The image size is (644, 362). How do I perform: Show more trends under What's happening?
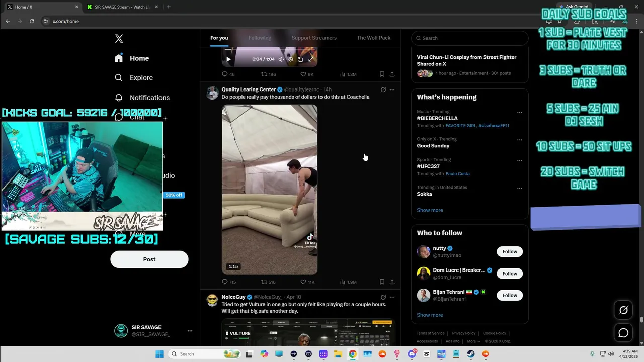point(430,210)
